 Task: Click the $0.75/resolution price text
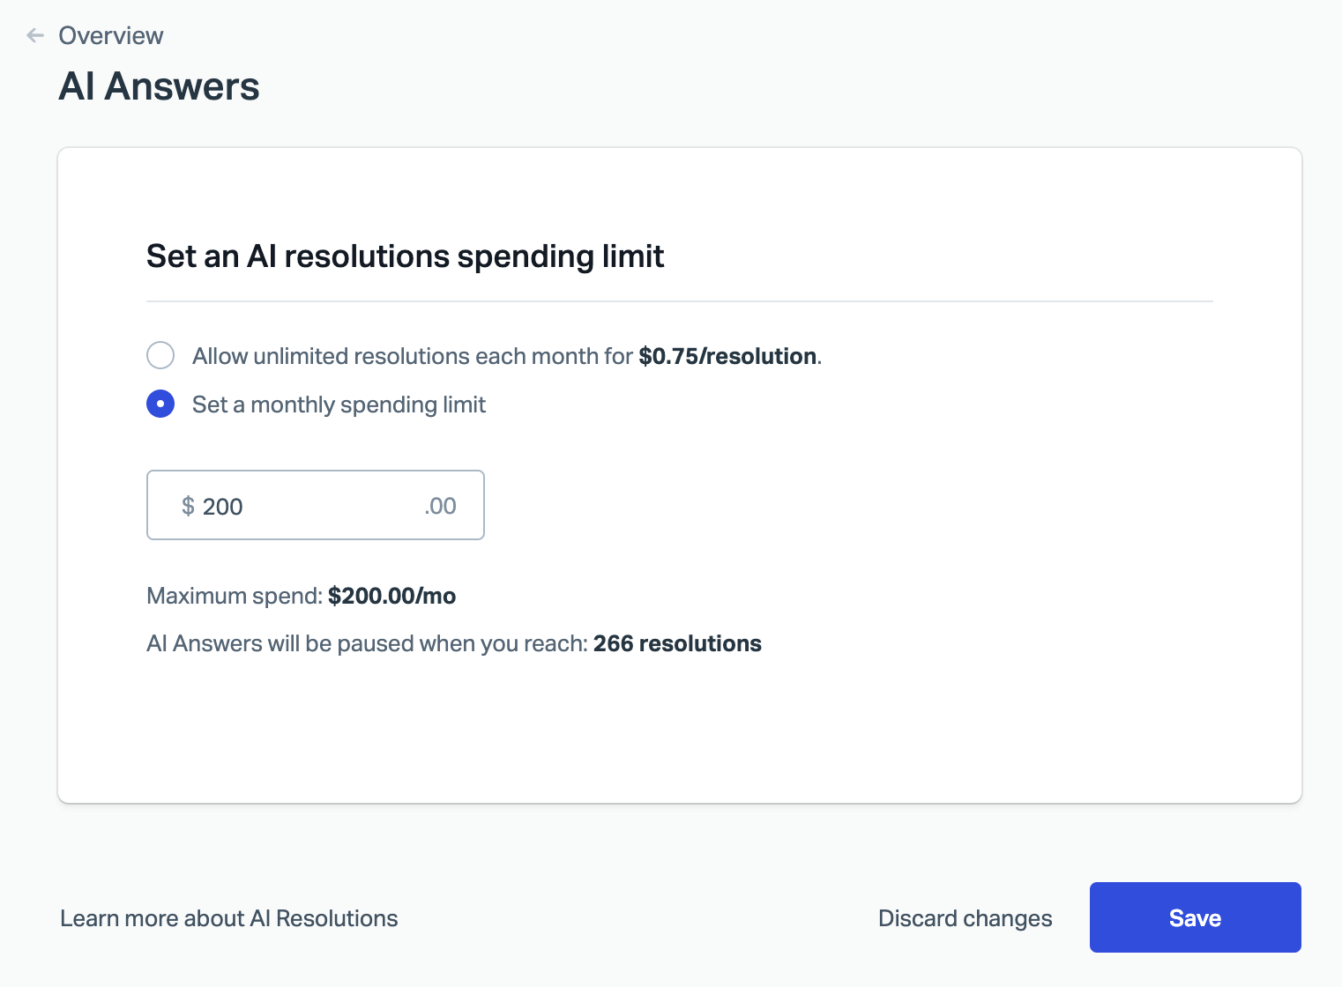pos(727,356)
